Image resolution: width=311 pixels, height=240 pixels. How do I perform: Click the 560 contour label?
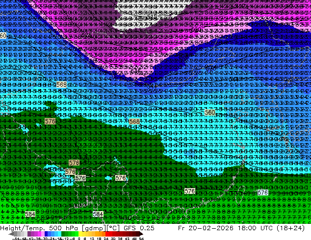[209, 113]
